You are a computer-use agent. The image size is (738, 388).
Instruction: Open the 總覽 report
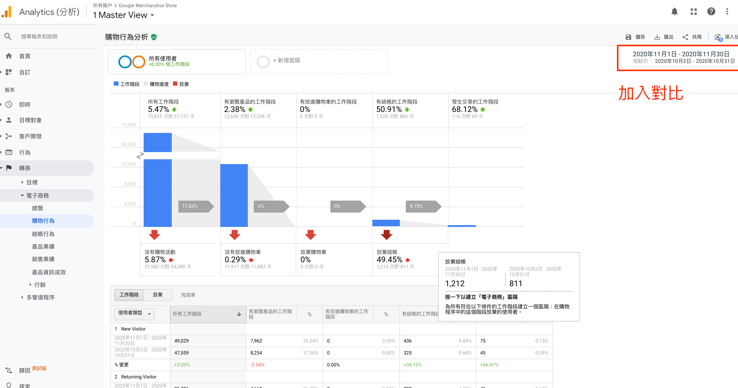point(38,208)
